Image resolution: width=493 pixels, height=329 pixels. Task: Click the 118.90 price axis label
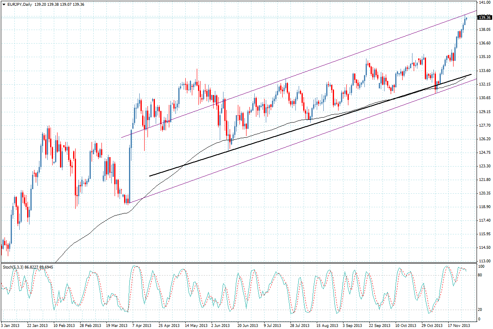click(485, 207)
